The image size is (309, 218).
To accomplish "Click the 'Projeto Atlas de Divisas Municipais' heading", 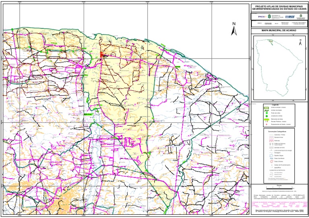I will click(278, 7).
